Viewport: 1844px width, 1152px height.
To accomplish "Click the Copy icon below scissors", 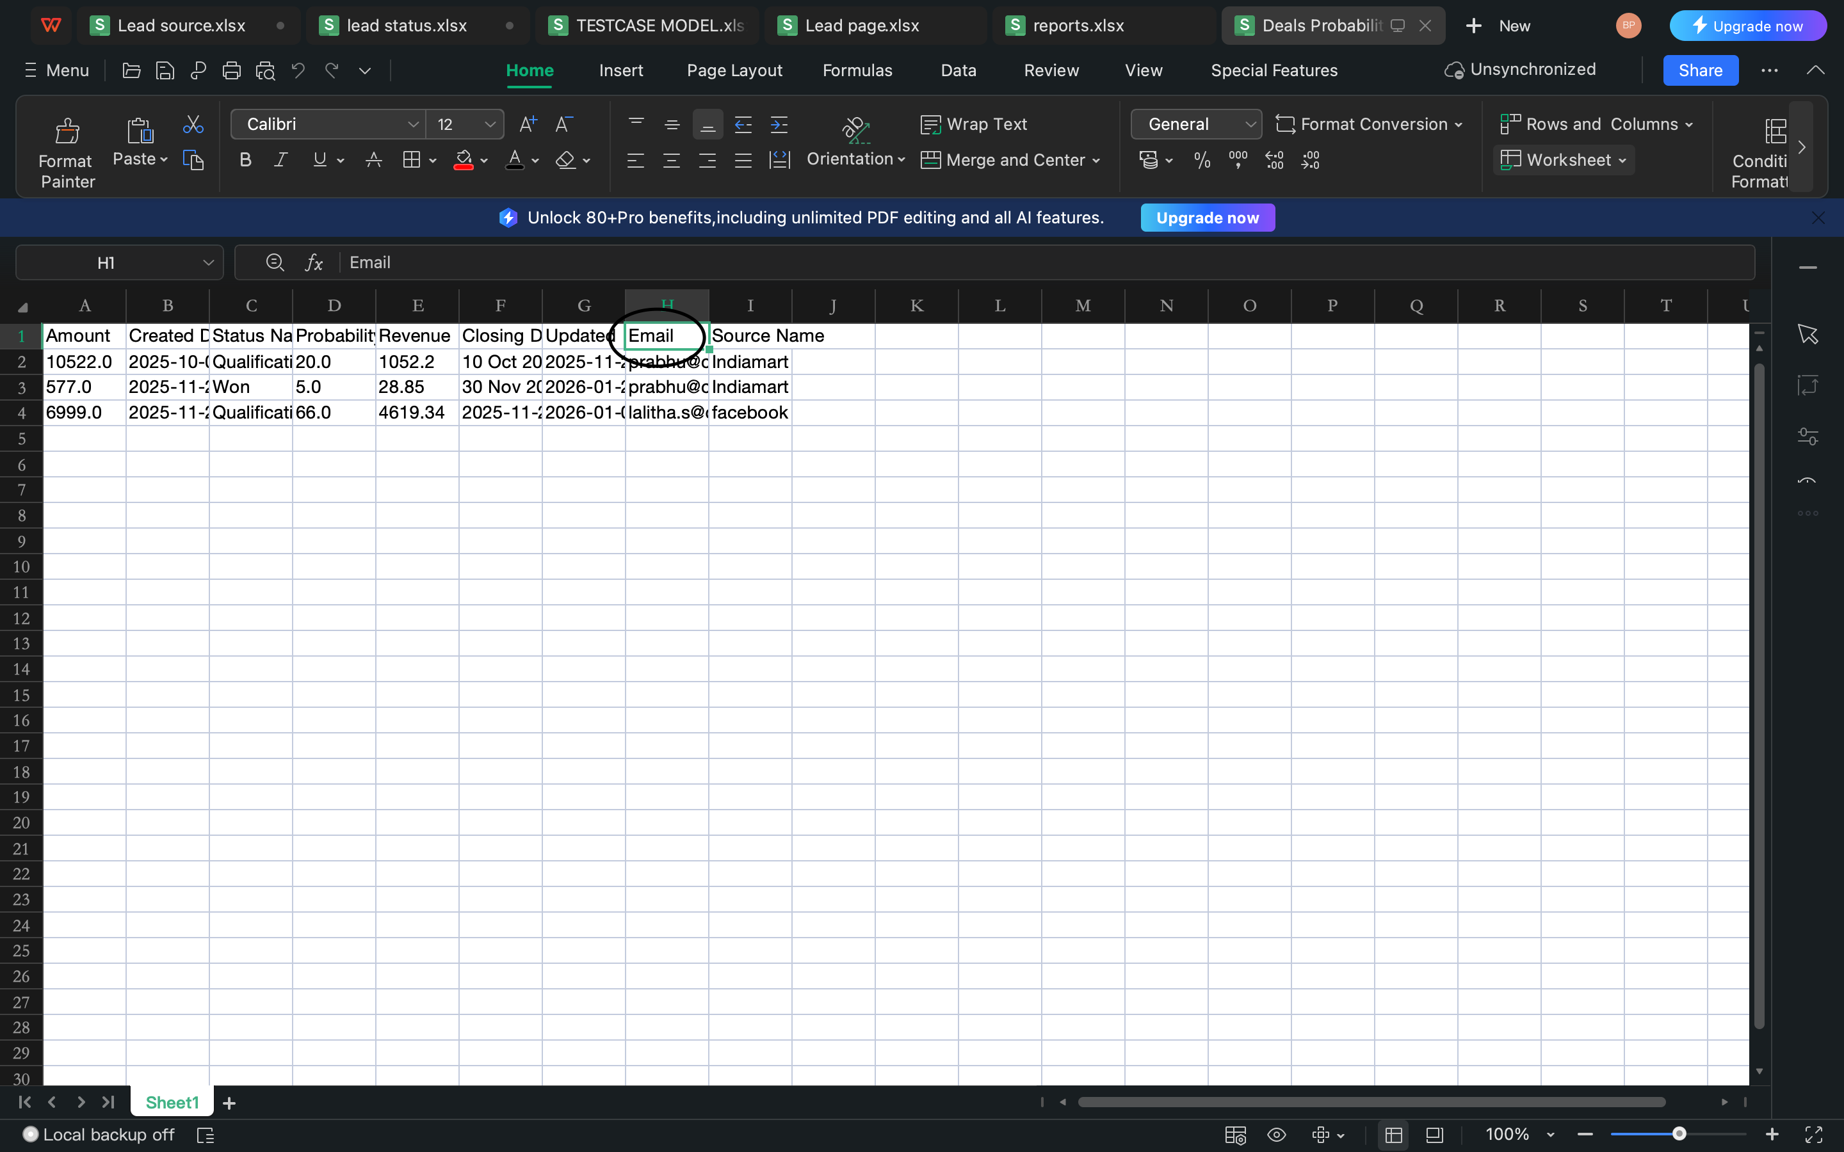I will pos(193,160).
